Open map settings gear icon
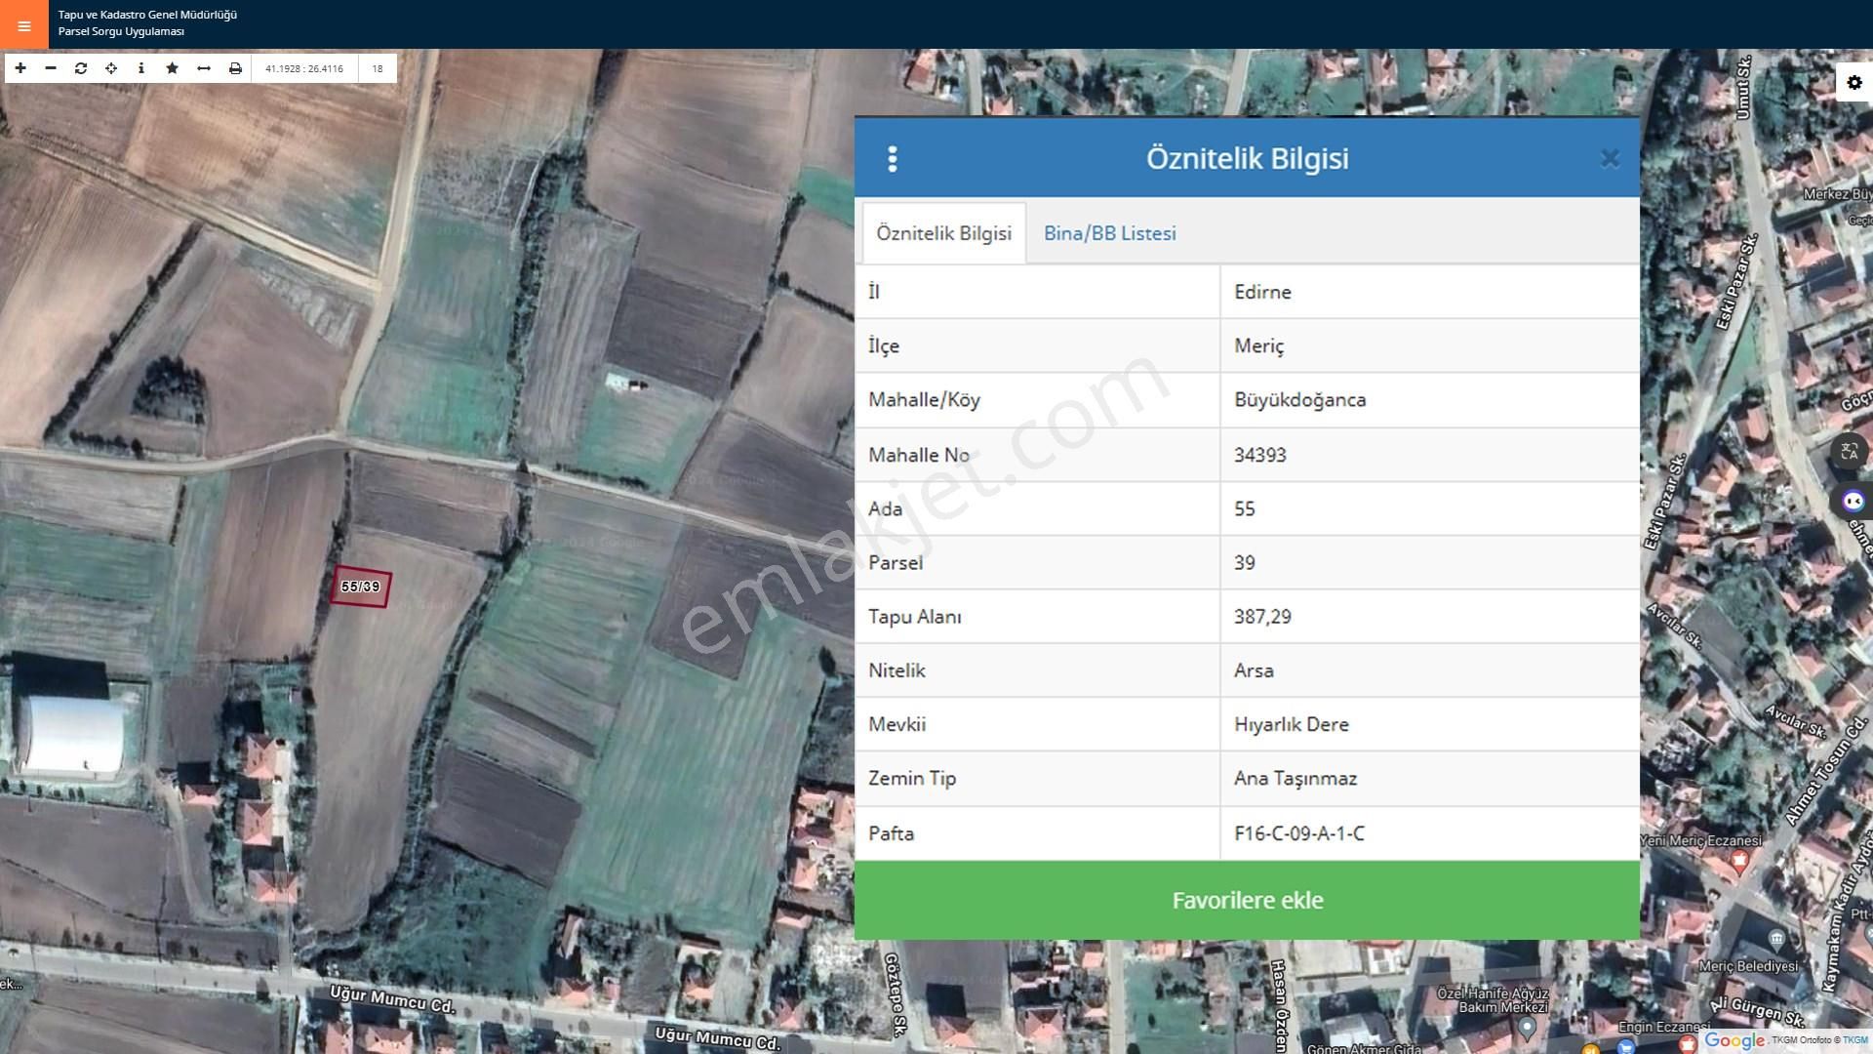The height and width of the screenshot is (1054, 1873). (1854, 83)
